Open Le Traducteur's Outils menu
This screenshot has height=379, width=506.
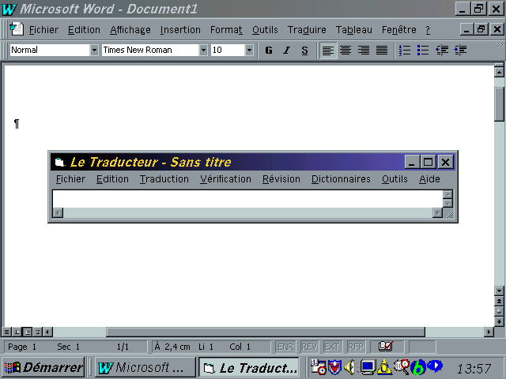click(395, 179)
